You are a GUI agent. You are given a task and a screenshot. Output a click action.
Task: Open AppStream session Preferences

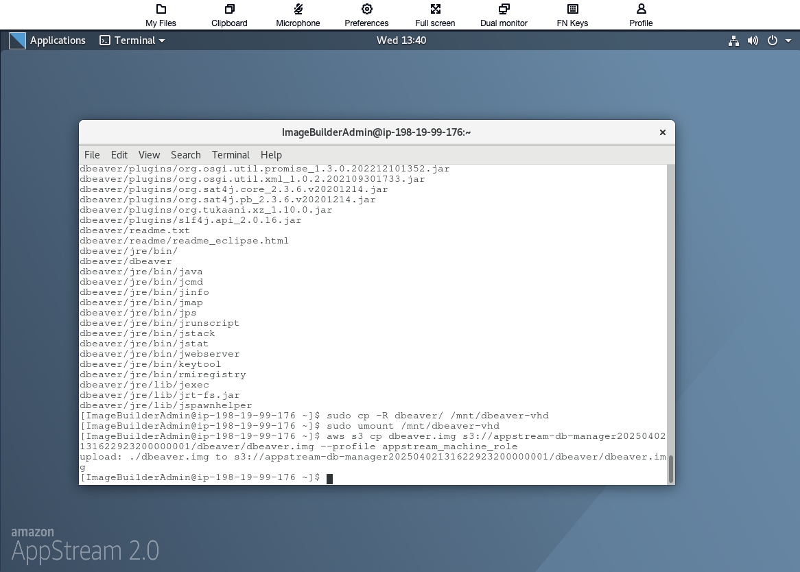(366, 14)
